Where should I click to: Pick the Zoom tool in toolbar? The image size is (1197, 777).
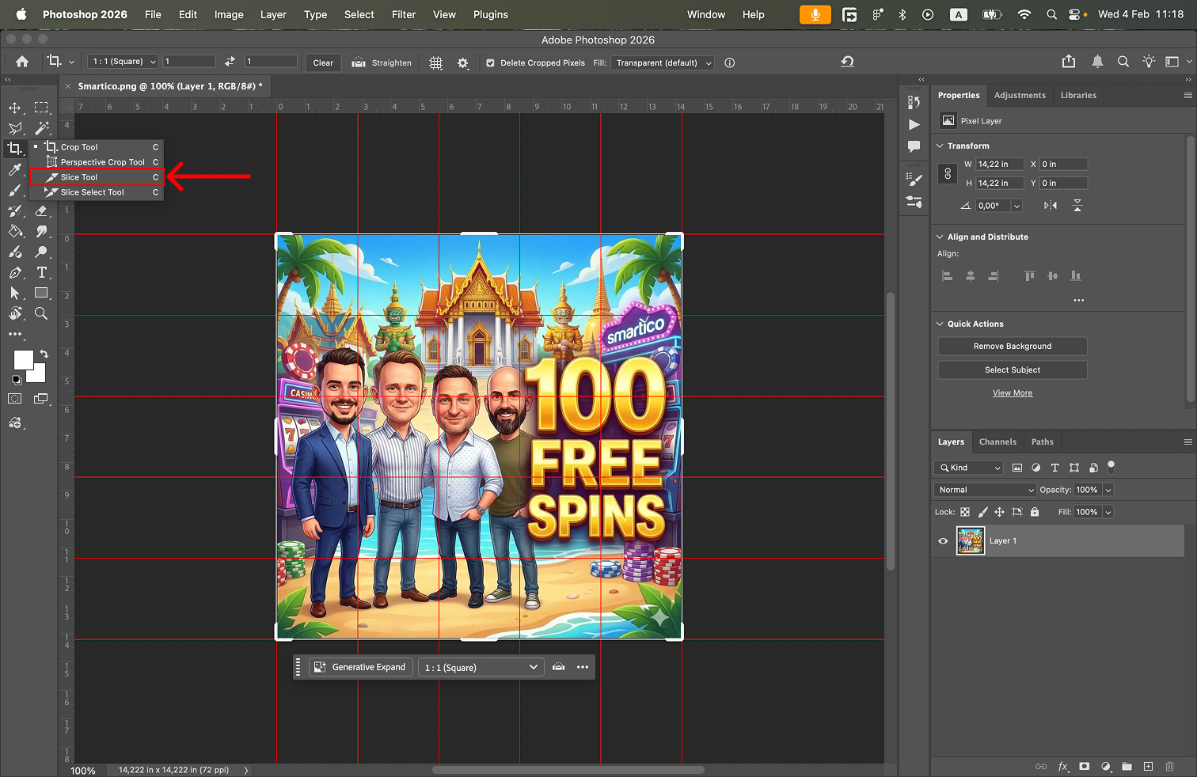(x=41, y=314)
